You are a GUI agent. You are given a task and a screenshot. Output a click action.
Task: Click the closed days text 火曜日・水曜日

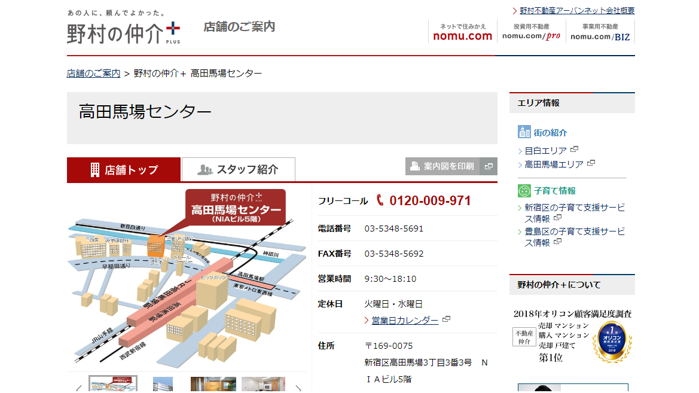(x=393, y=304)
